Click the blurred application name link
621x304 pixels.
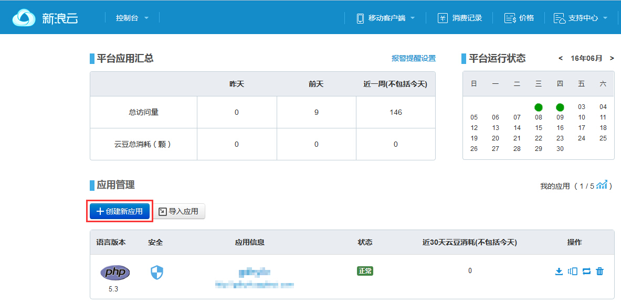click(x=254, y=272)
